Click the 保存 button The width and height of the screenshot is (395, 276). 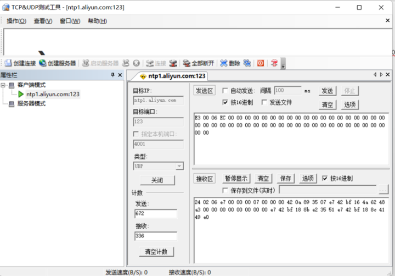click(286, 179)
